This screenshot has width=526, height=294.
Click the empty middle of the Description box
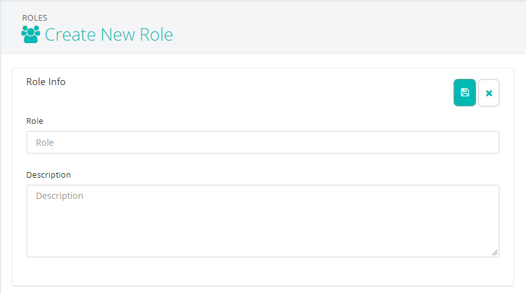pyautogui.click(x=262, y=225)
